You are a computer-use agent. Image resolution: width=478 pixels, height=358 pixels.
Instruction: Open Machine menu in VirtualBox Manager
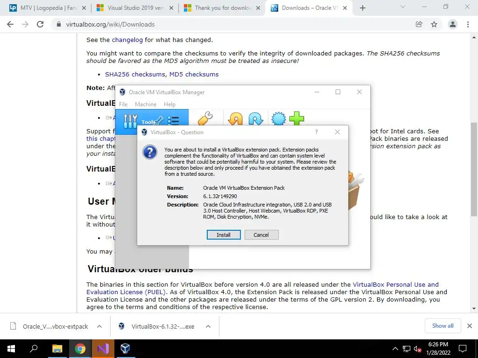tap(146, 104)
